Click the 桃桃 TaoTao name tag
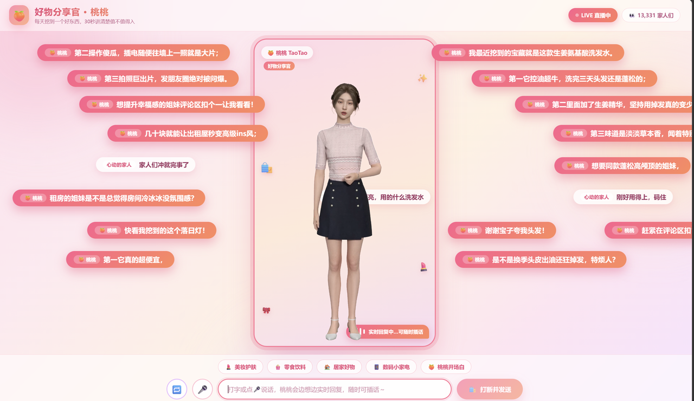The image size is (694, 401). (287, 53)
